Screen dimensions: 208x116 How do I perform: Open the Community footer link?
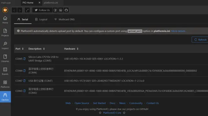click(136, 103)
